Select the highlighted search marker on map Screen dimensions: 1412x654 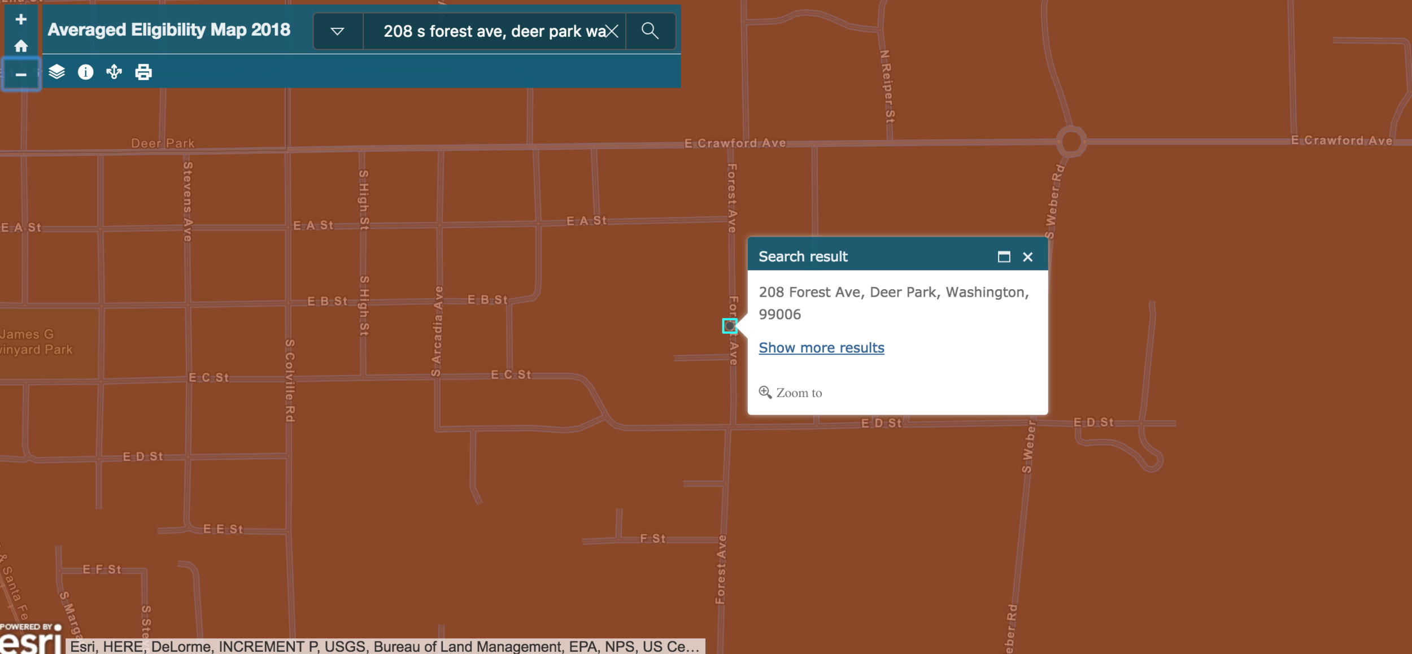pyautogui.click(x=730, y=326)
